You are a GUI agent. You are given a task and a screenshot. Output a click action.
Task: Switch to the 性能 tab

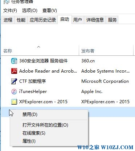pos(21,20)
